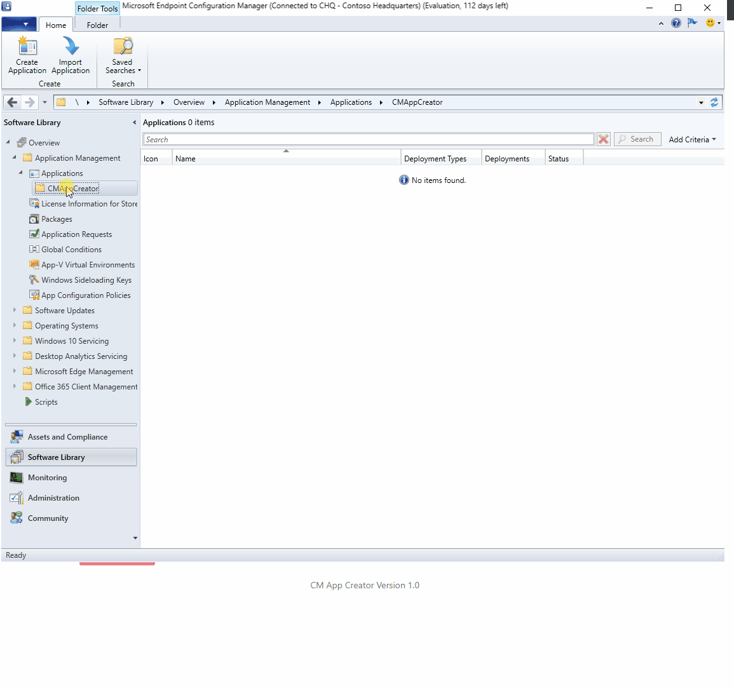
Task: Click the blue flag notifications icon
Action: coord(692,23)
